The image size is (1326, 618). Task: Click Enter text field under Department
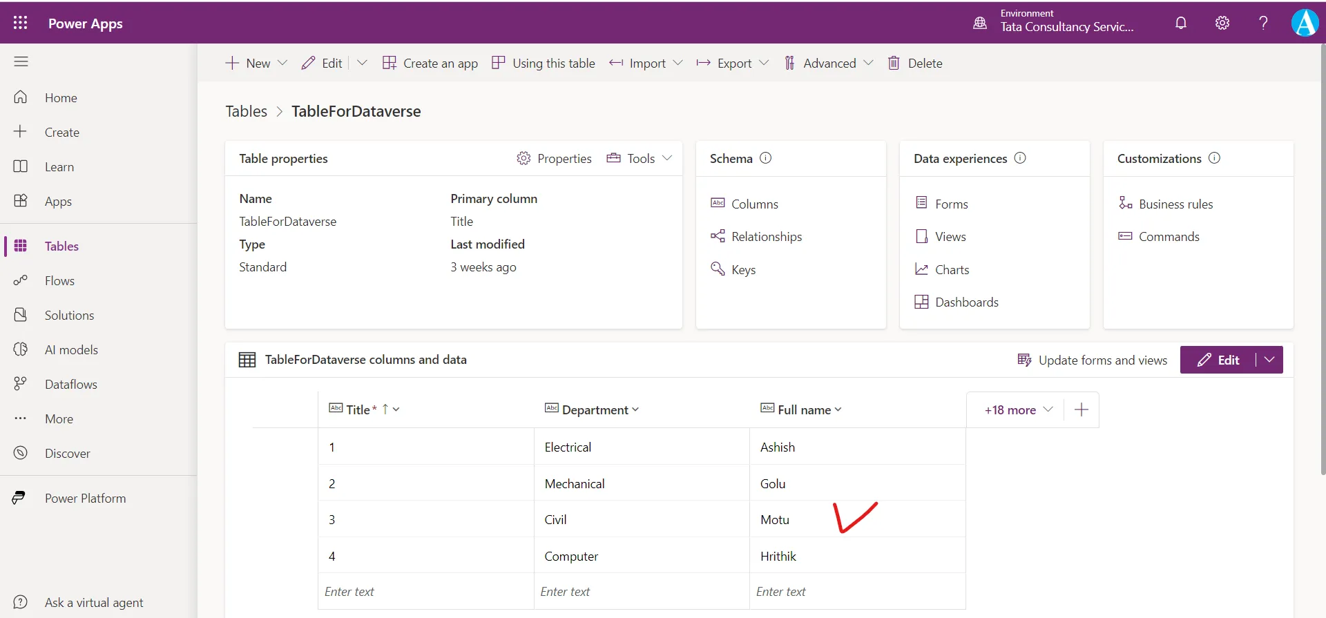point(642,591)
